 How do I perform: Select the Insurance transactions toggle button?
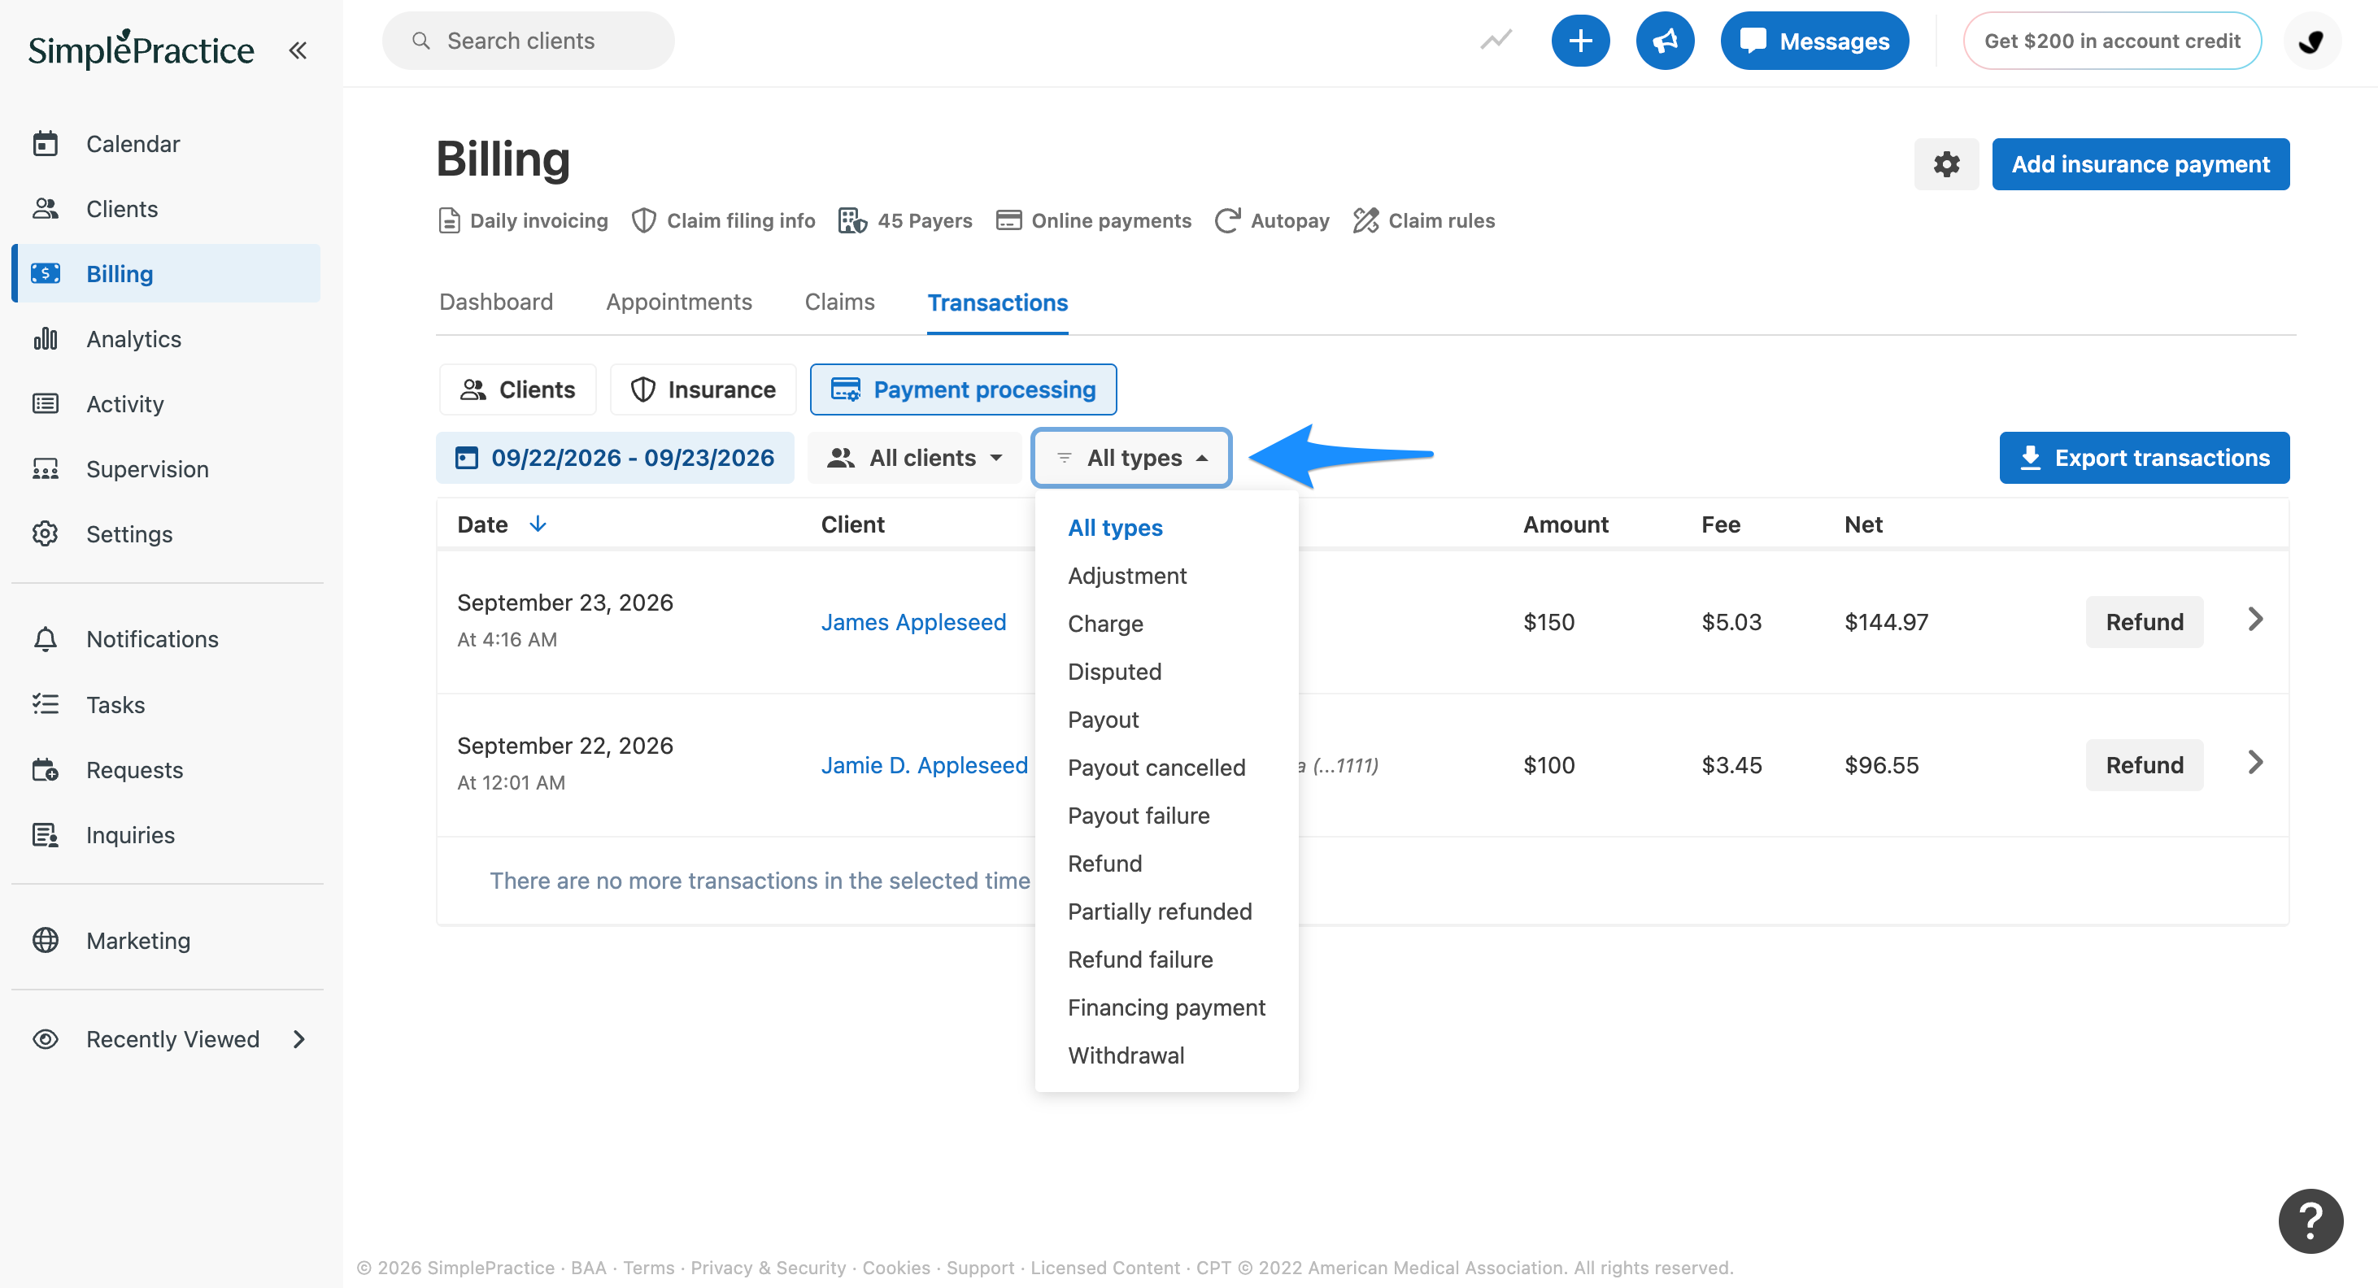click(x=703, y=389)
